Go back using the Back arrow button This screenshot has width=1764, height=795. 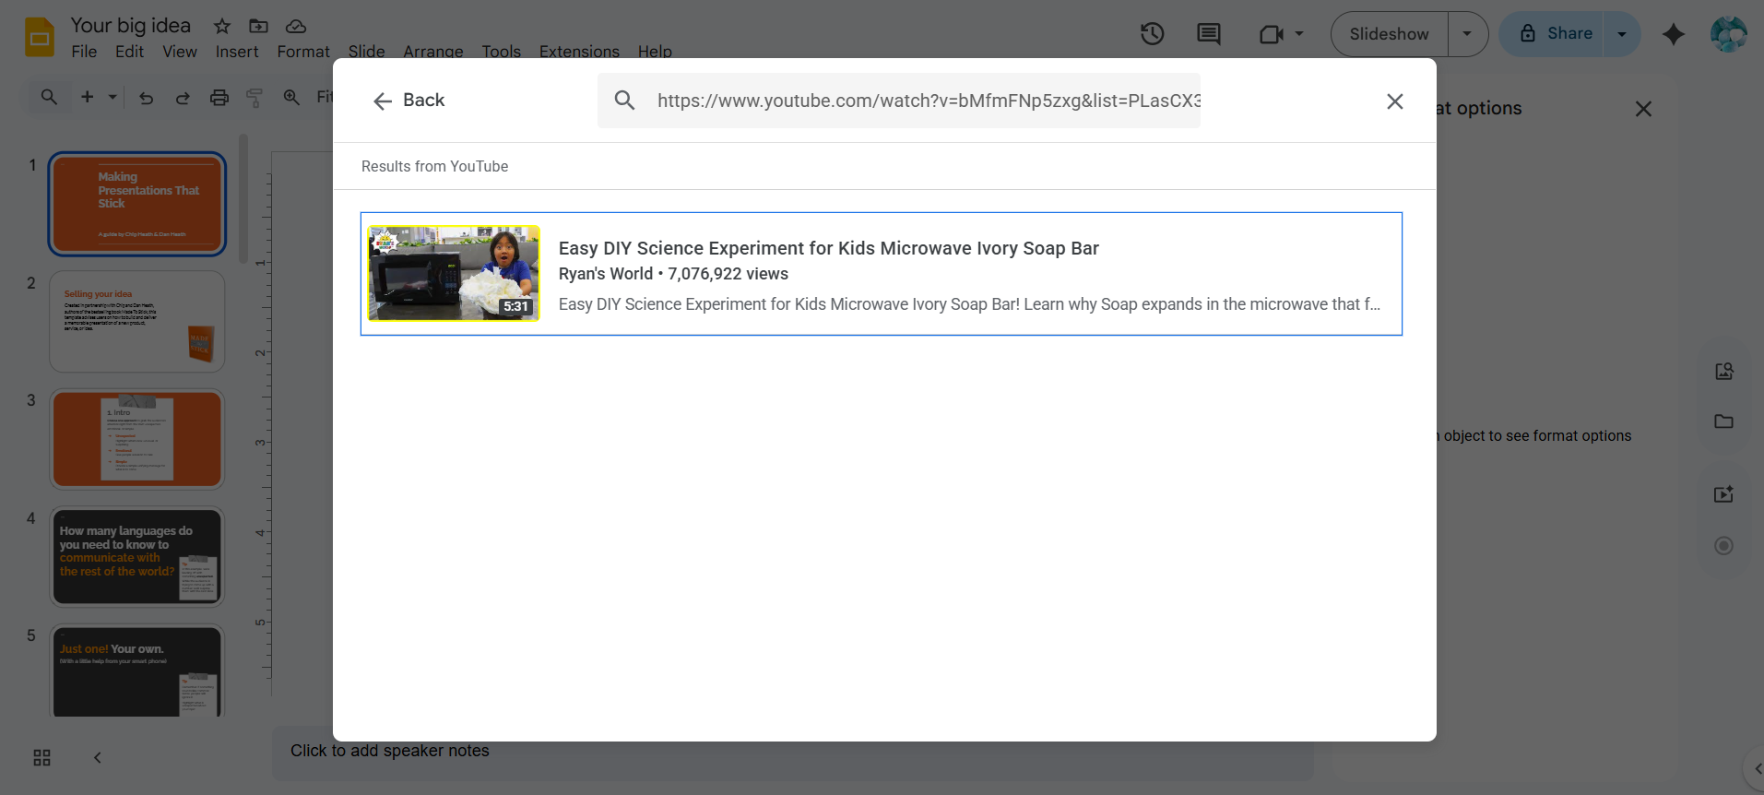(x=408, y=101)
